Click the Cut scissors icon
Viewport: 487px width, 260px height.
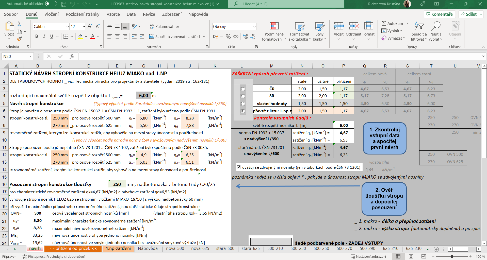tap(19, 24)
